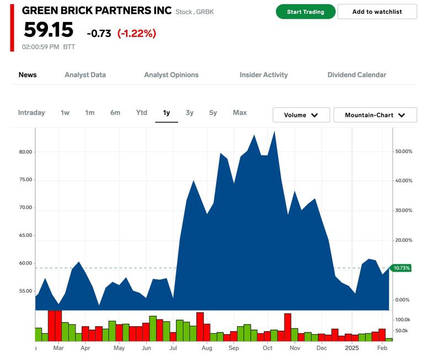441x361 pixels.
Task: View the Insider Activity tab
Action: pyautogui.click(x=263, y=75)
